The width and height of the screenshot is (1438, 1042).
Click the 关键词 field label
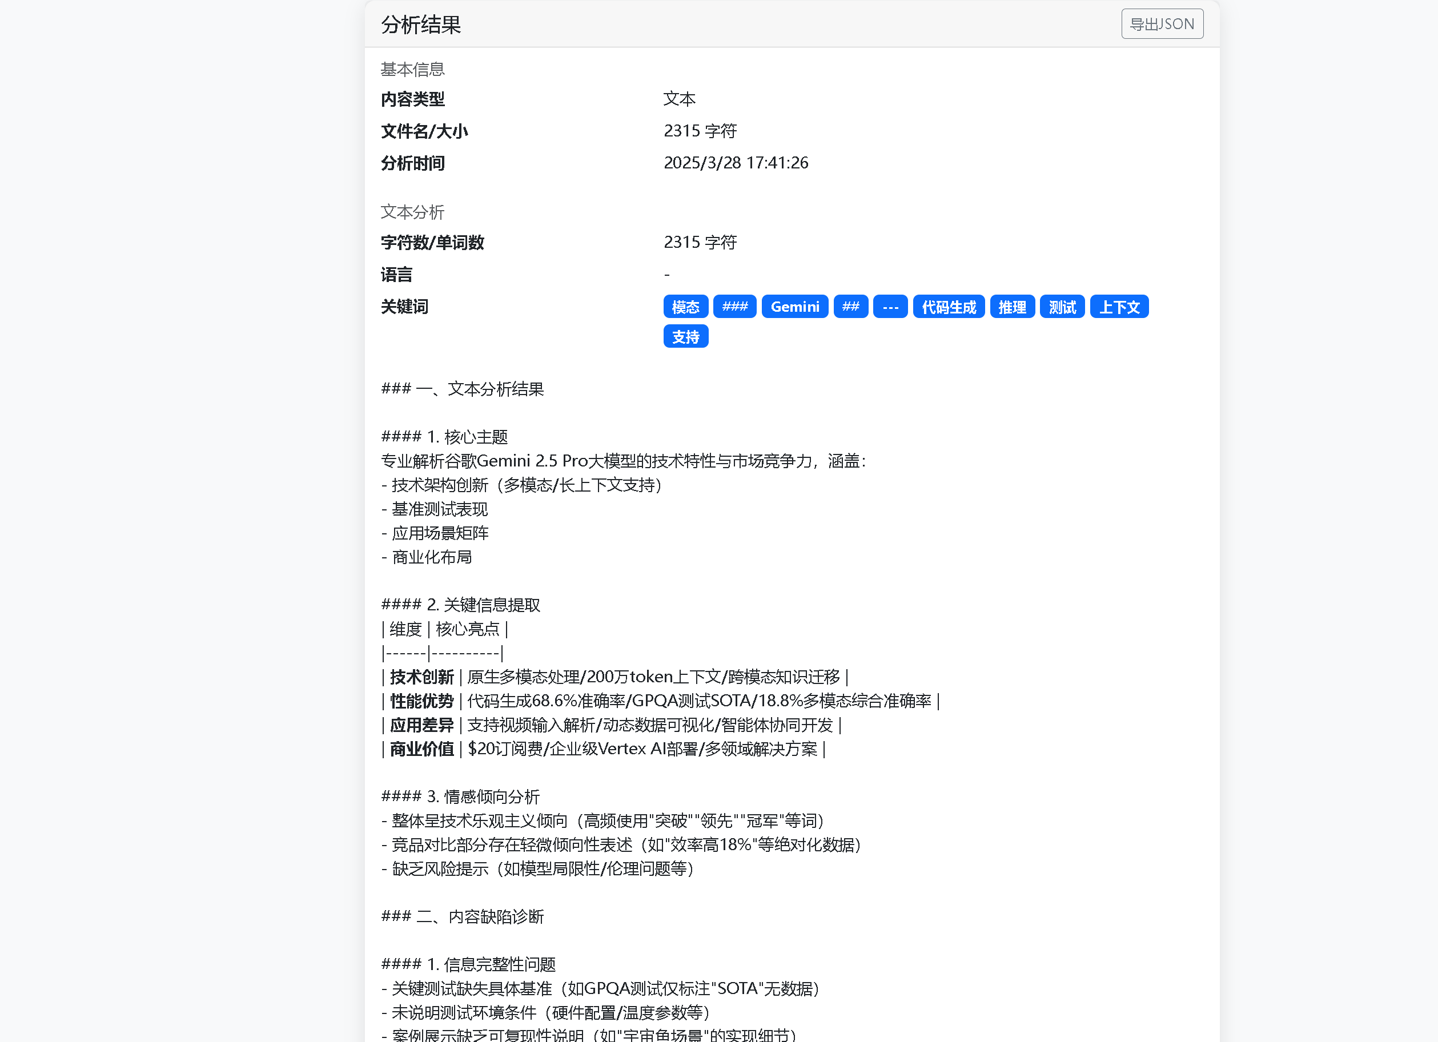click(404, 307)
